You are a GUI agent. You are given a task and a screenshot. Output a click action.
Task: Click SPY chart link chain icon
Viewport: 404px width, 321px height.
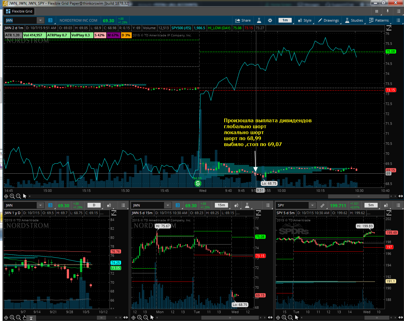coord(322,206)
